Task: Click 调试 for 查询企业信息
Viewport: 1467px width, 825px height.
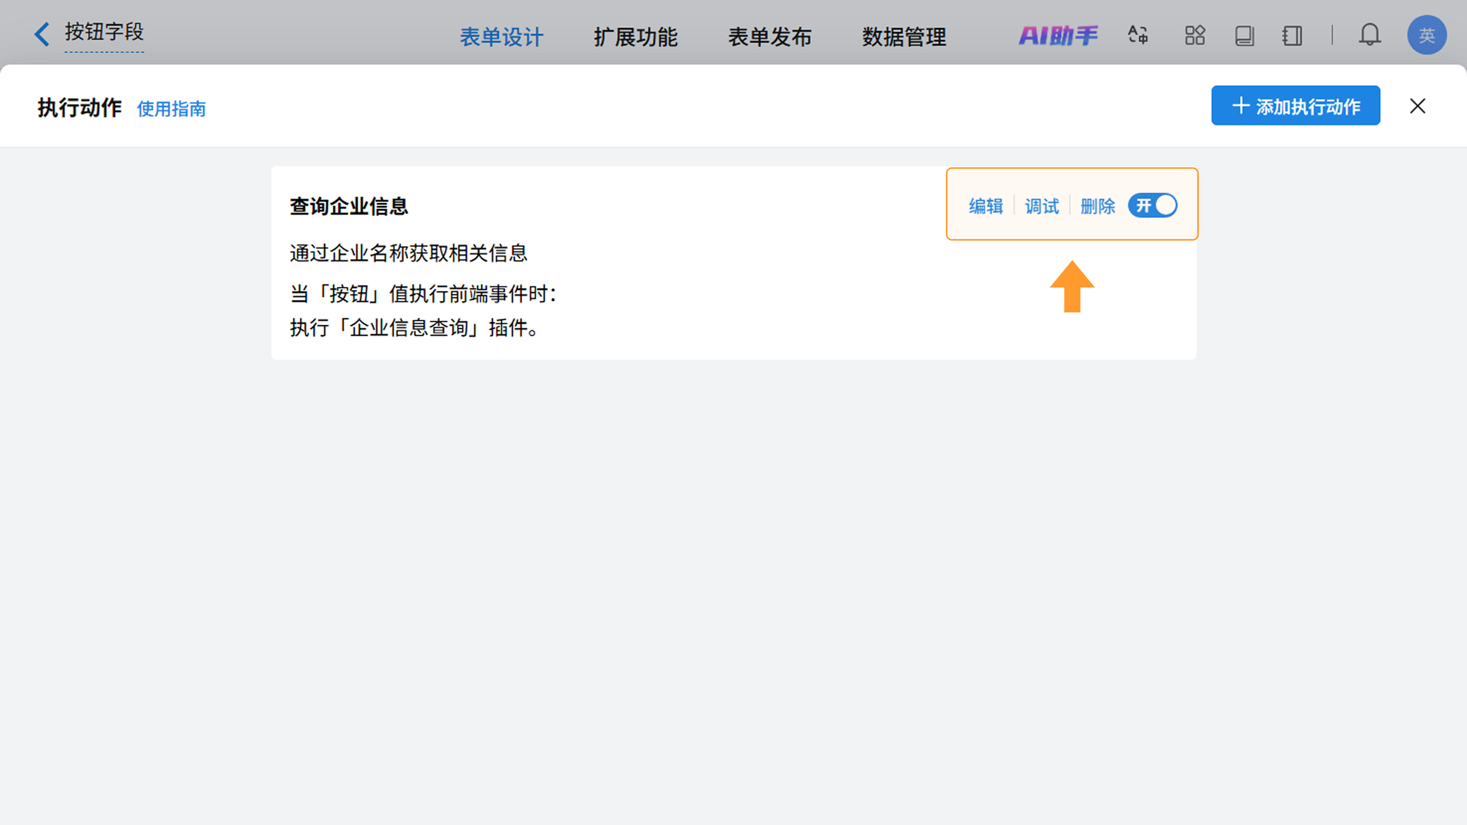Action: pyautogui.click(x=1041, y=206)
